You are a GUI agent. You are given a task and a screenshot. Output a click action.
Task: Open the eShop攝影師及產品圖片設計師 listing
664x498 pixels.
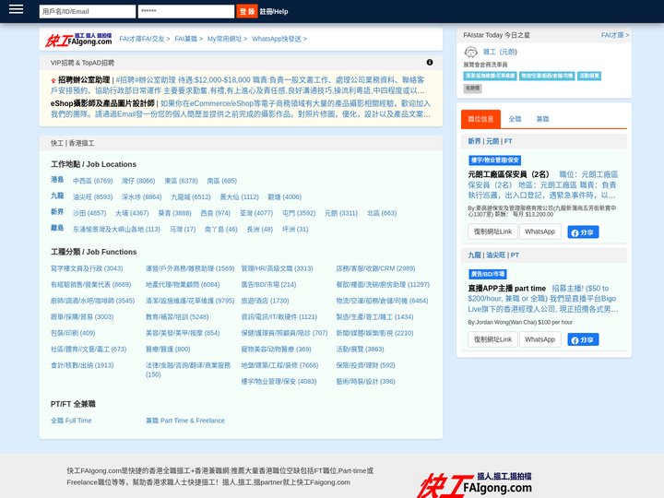[x=102, y=103]
